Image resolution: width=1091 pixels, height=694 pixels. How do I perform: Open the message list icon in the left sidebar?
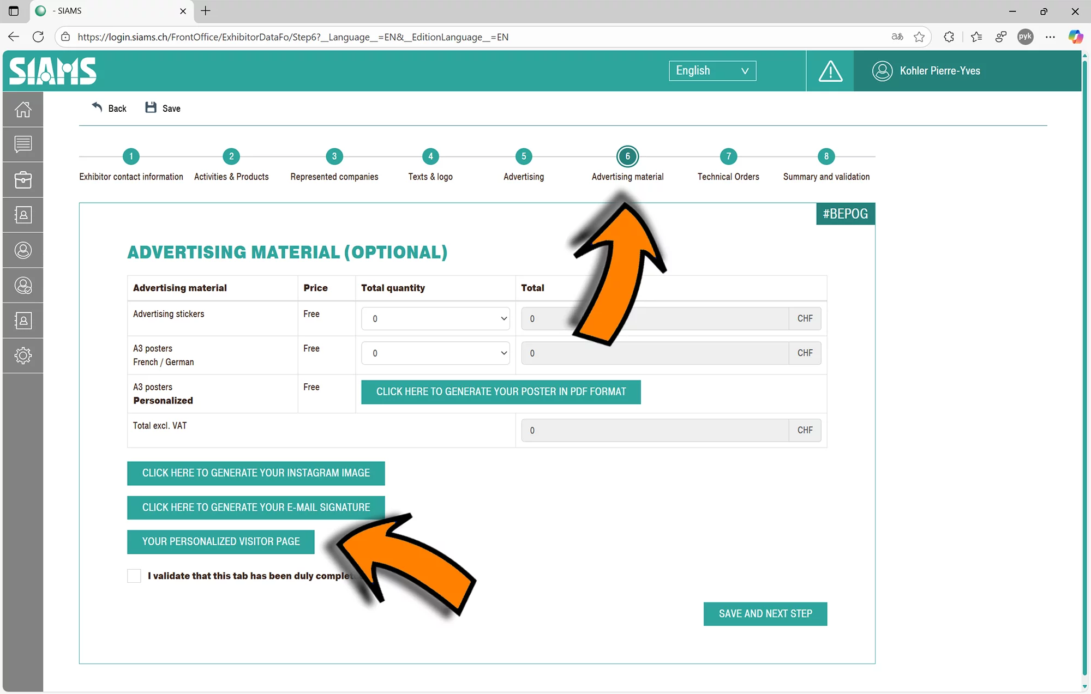tap(23, 144)
